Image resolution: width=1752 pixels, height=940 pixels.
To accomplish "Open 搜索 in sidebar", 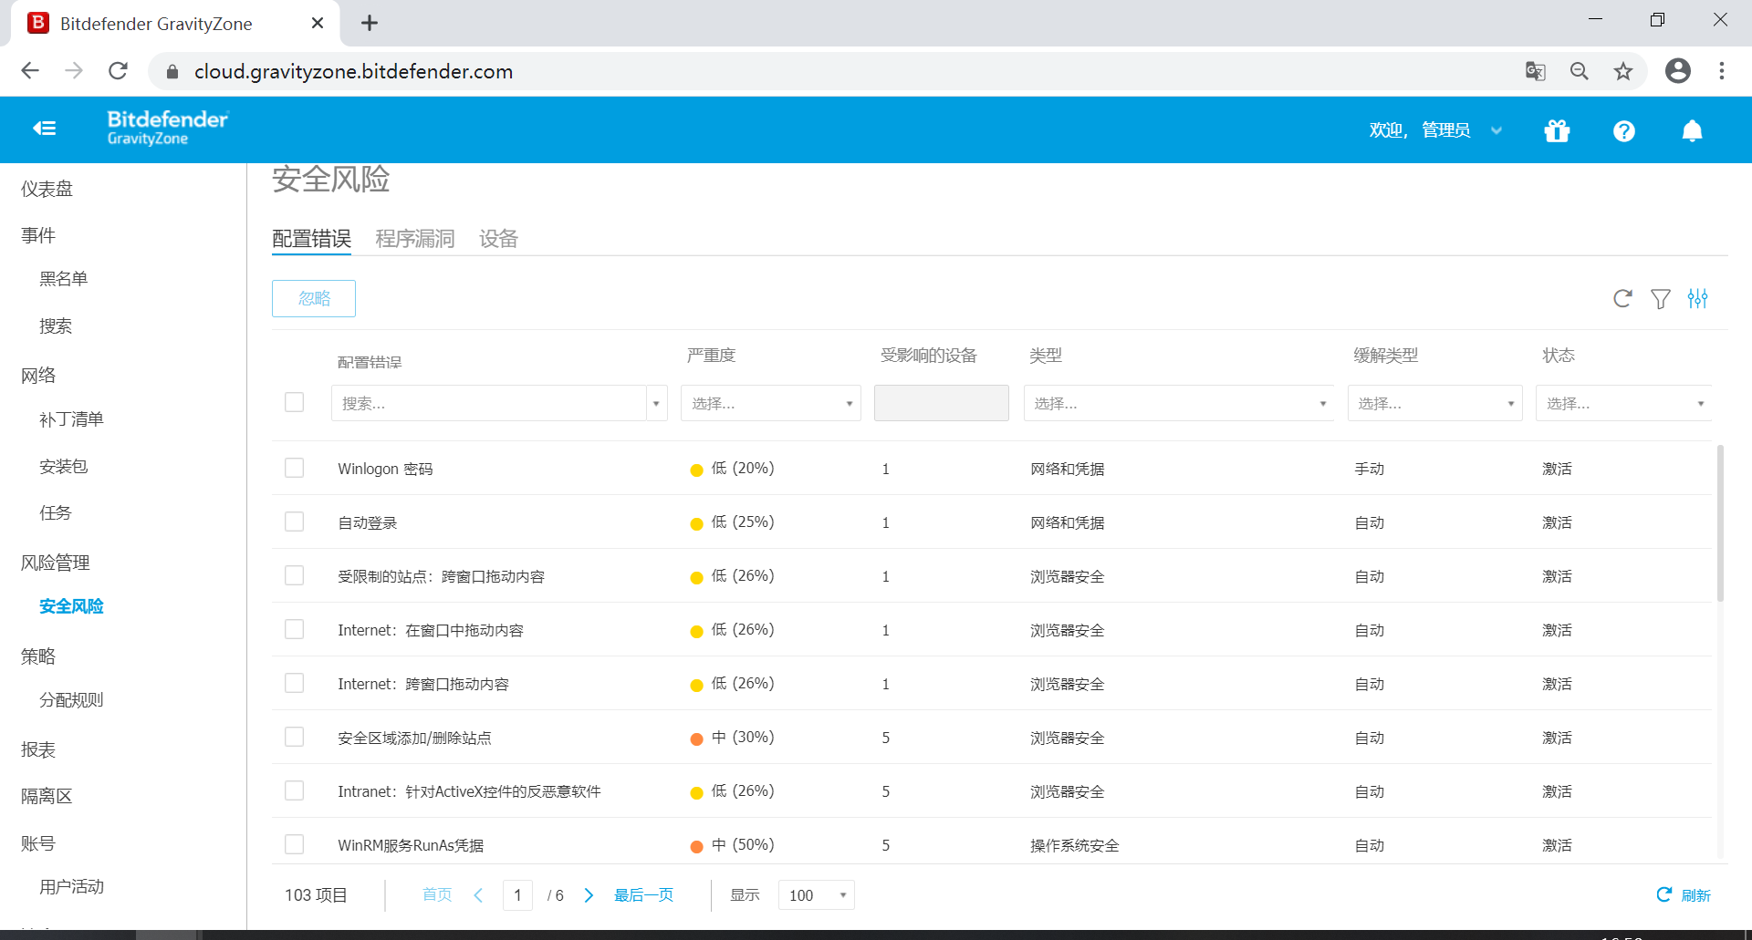I will tap(55, 326).
